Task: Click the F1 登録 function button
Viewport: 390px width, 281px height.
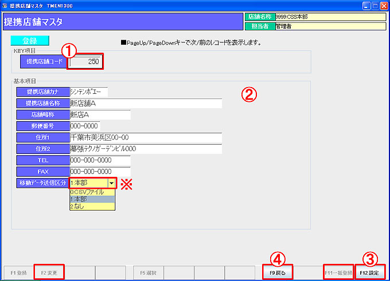Action: pyautogui.click(x=19, y=273)
